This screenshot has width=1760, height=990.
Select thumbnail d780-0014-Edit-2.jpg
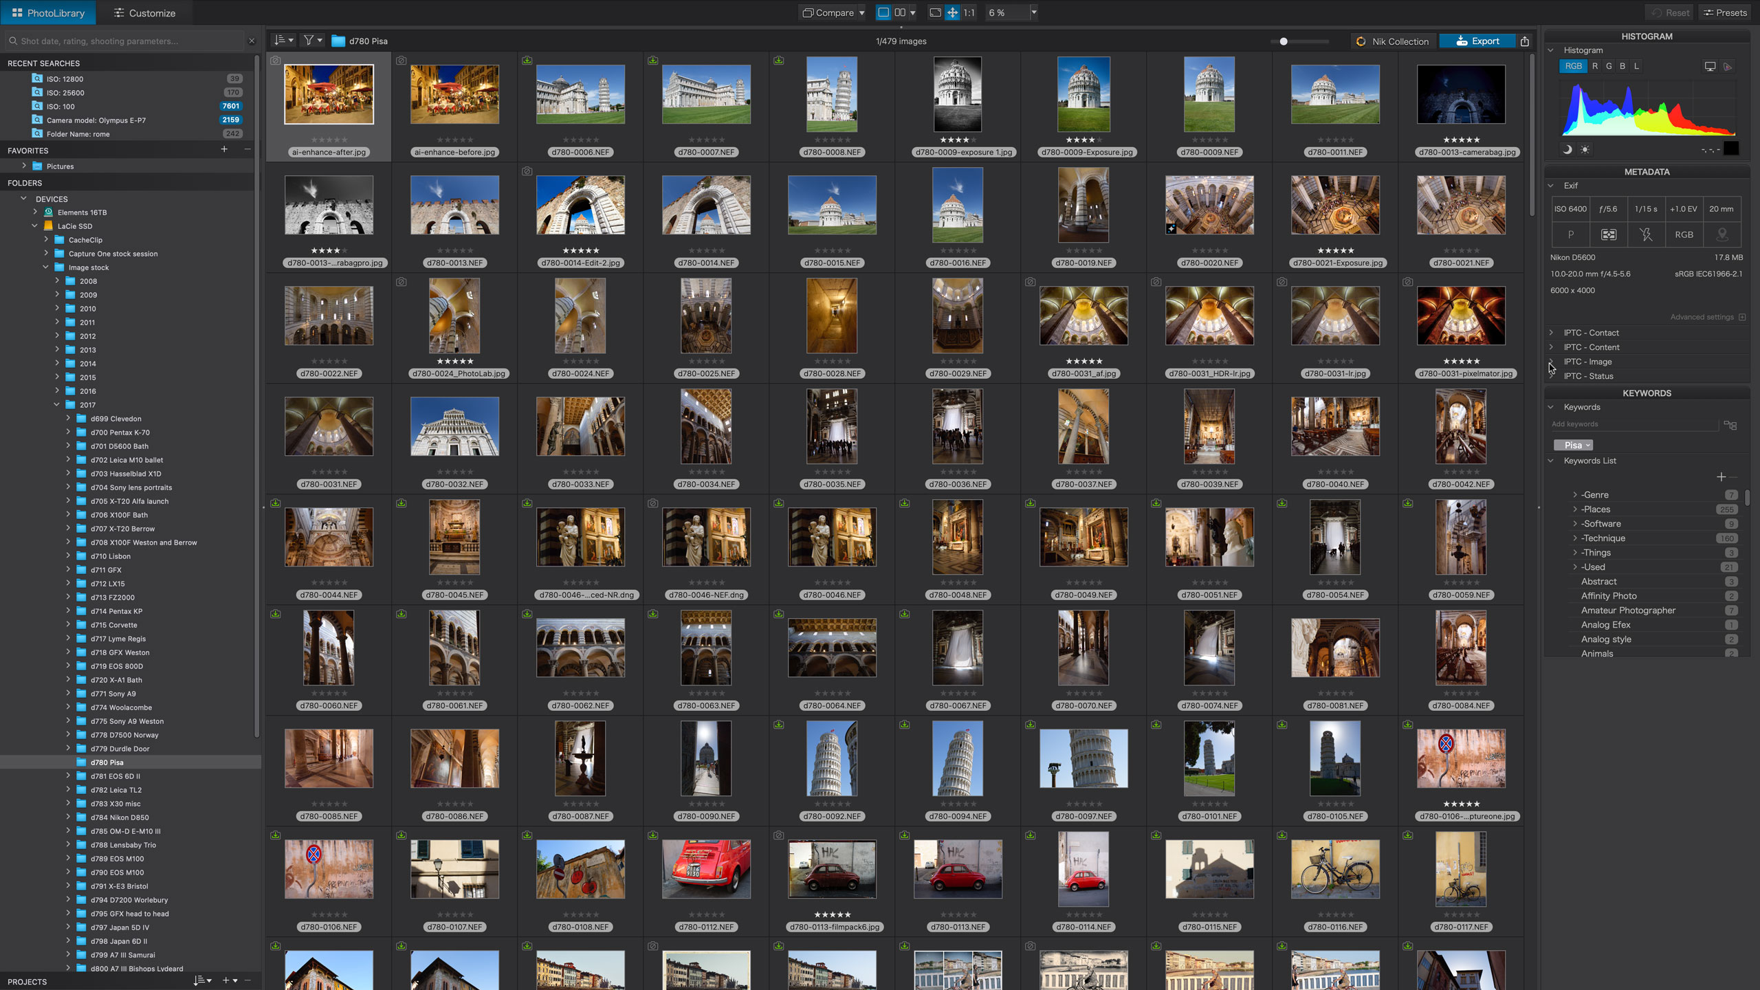point(580,205)
